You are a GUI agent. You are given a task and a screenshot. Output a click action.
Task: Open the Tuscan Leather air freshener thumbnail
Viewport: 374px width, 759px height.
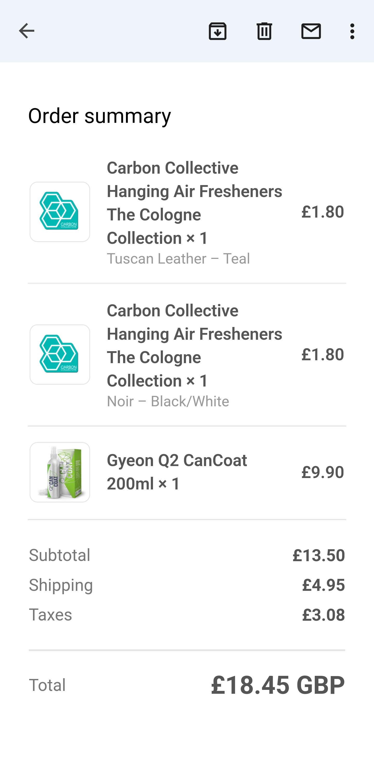coord(60,212)
